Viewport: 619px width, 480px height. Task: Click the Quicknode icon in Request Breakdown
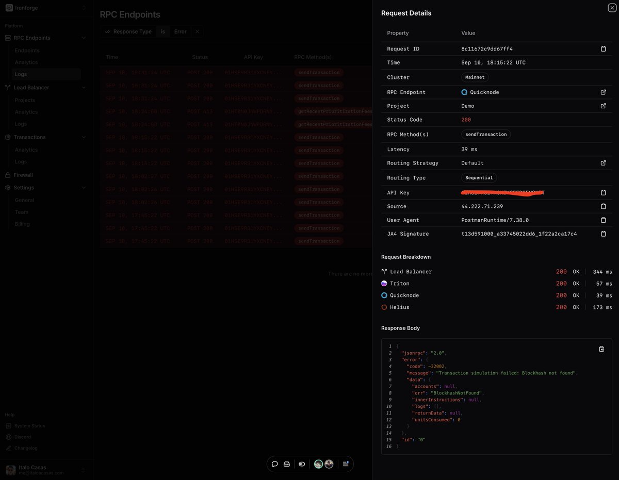(384, 295)
